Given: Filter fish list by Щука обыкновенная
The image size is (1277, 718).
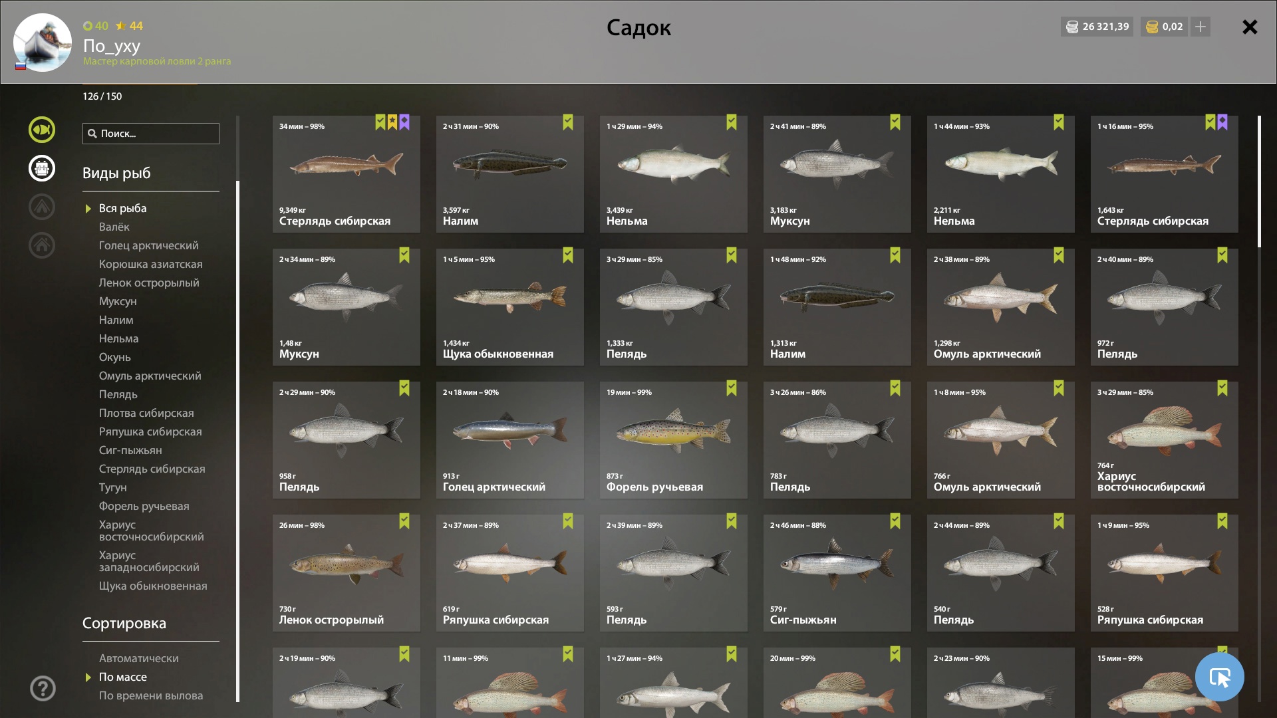Looking at the screenshot, I should tap(153, 586).
